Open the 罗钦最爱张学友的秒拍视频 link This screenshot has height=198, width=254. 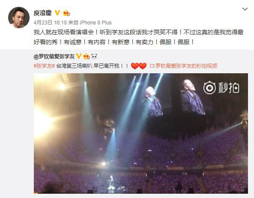click(x=186, y=66)
